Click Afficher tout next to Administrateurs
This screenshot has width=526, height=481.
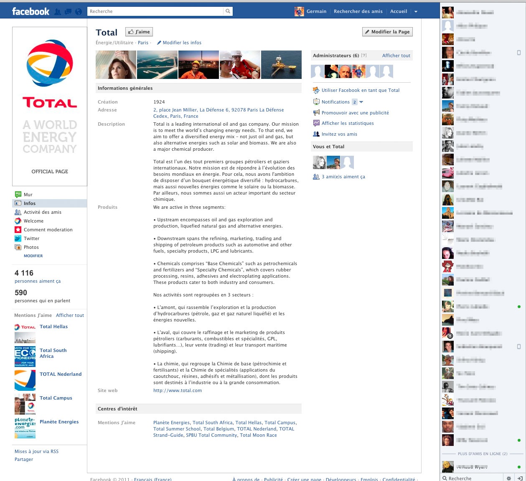tap(396, 56)
